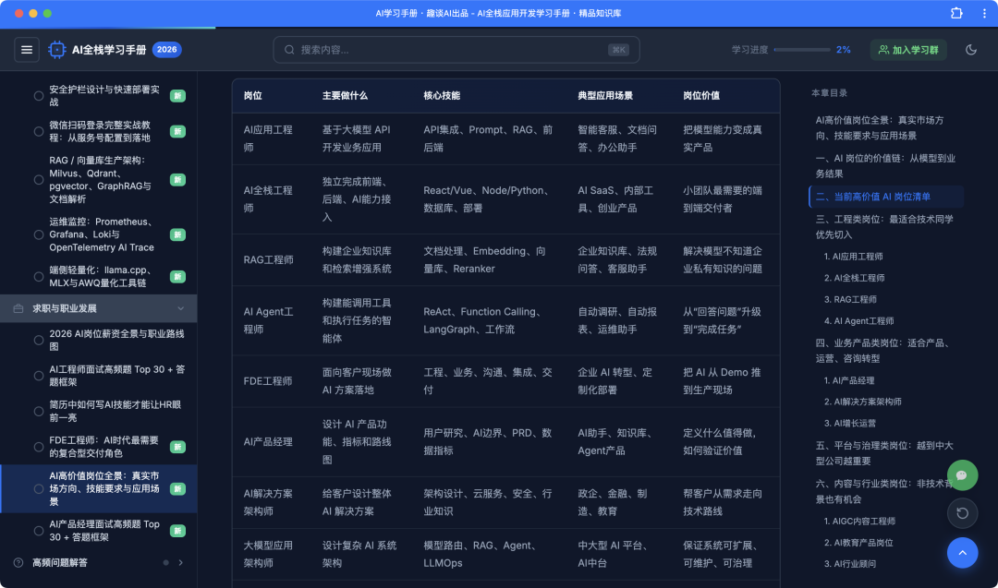
Task: Open 求职与职业发展 section header
Action: pos(99,308)
